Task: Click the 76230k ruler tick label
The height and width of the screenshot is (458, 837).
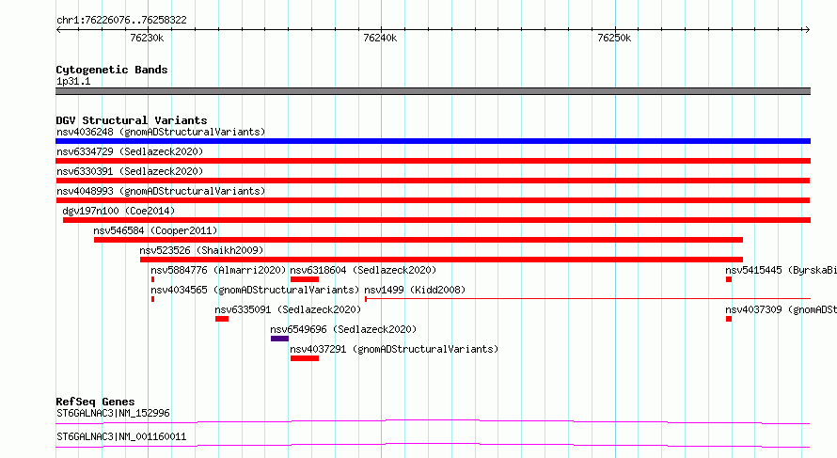Action: [147, 39]
